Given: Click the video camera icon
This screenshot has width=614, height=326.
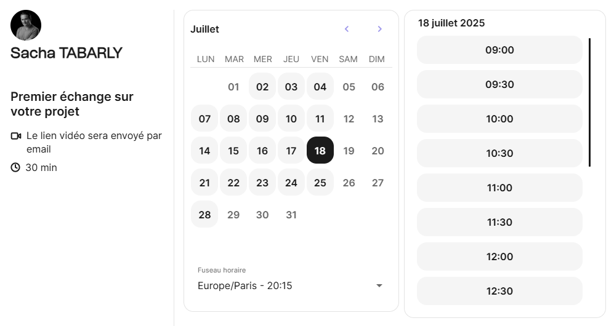Looking at the screenshot, I should 16,135.
